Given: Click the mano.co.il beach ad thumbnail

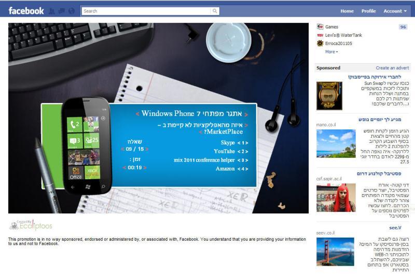Looking at the screenshot, I should [x=336, y=143].
